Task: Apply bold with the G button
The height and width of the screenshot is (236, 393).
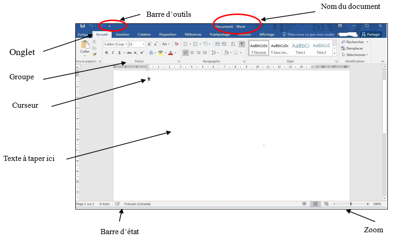Action: (107, 53)
